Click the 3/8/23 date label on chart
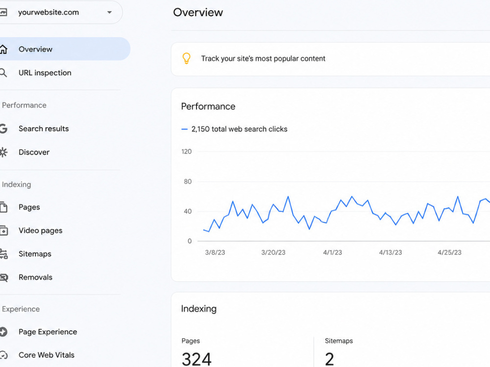490x367 pixels. 215,252
